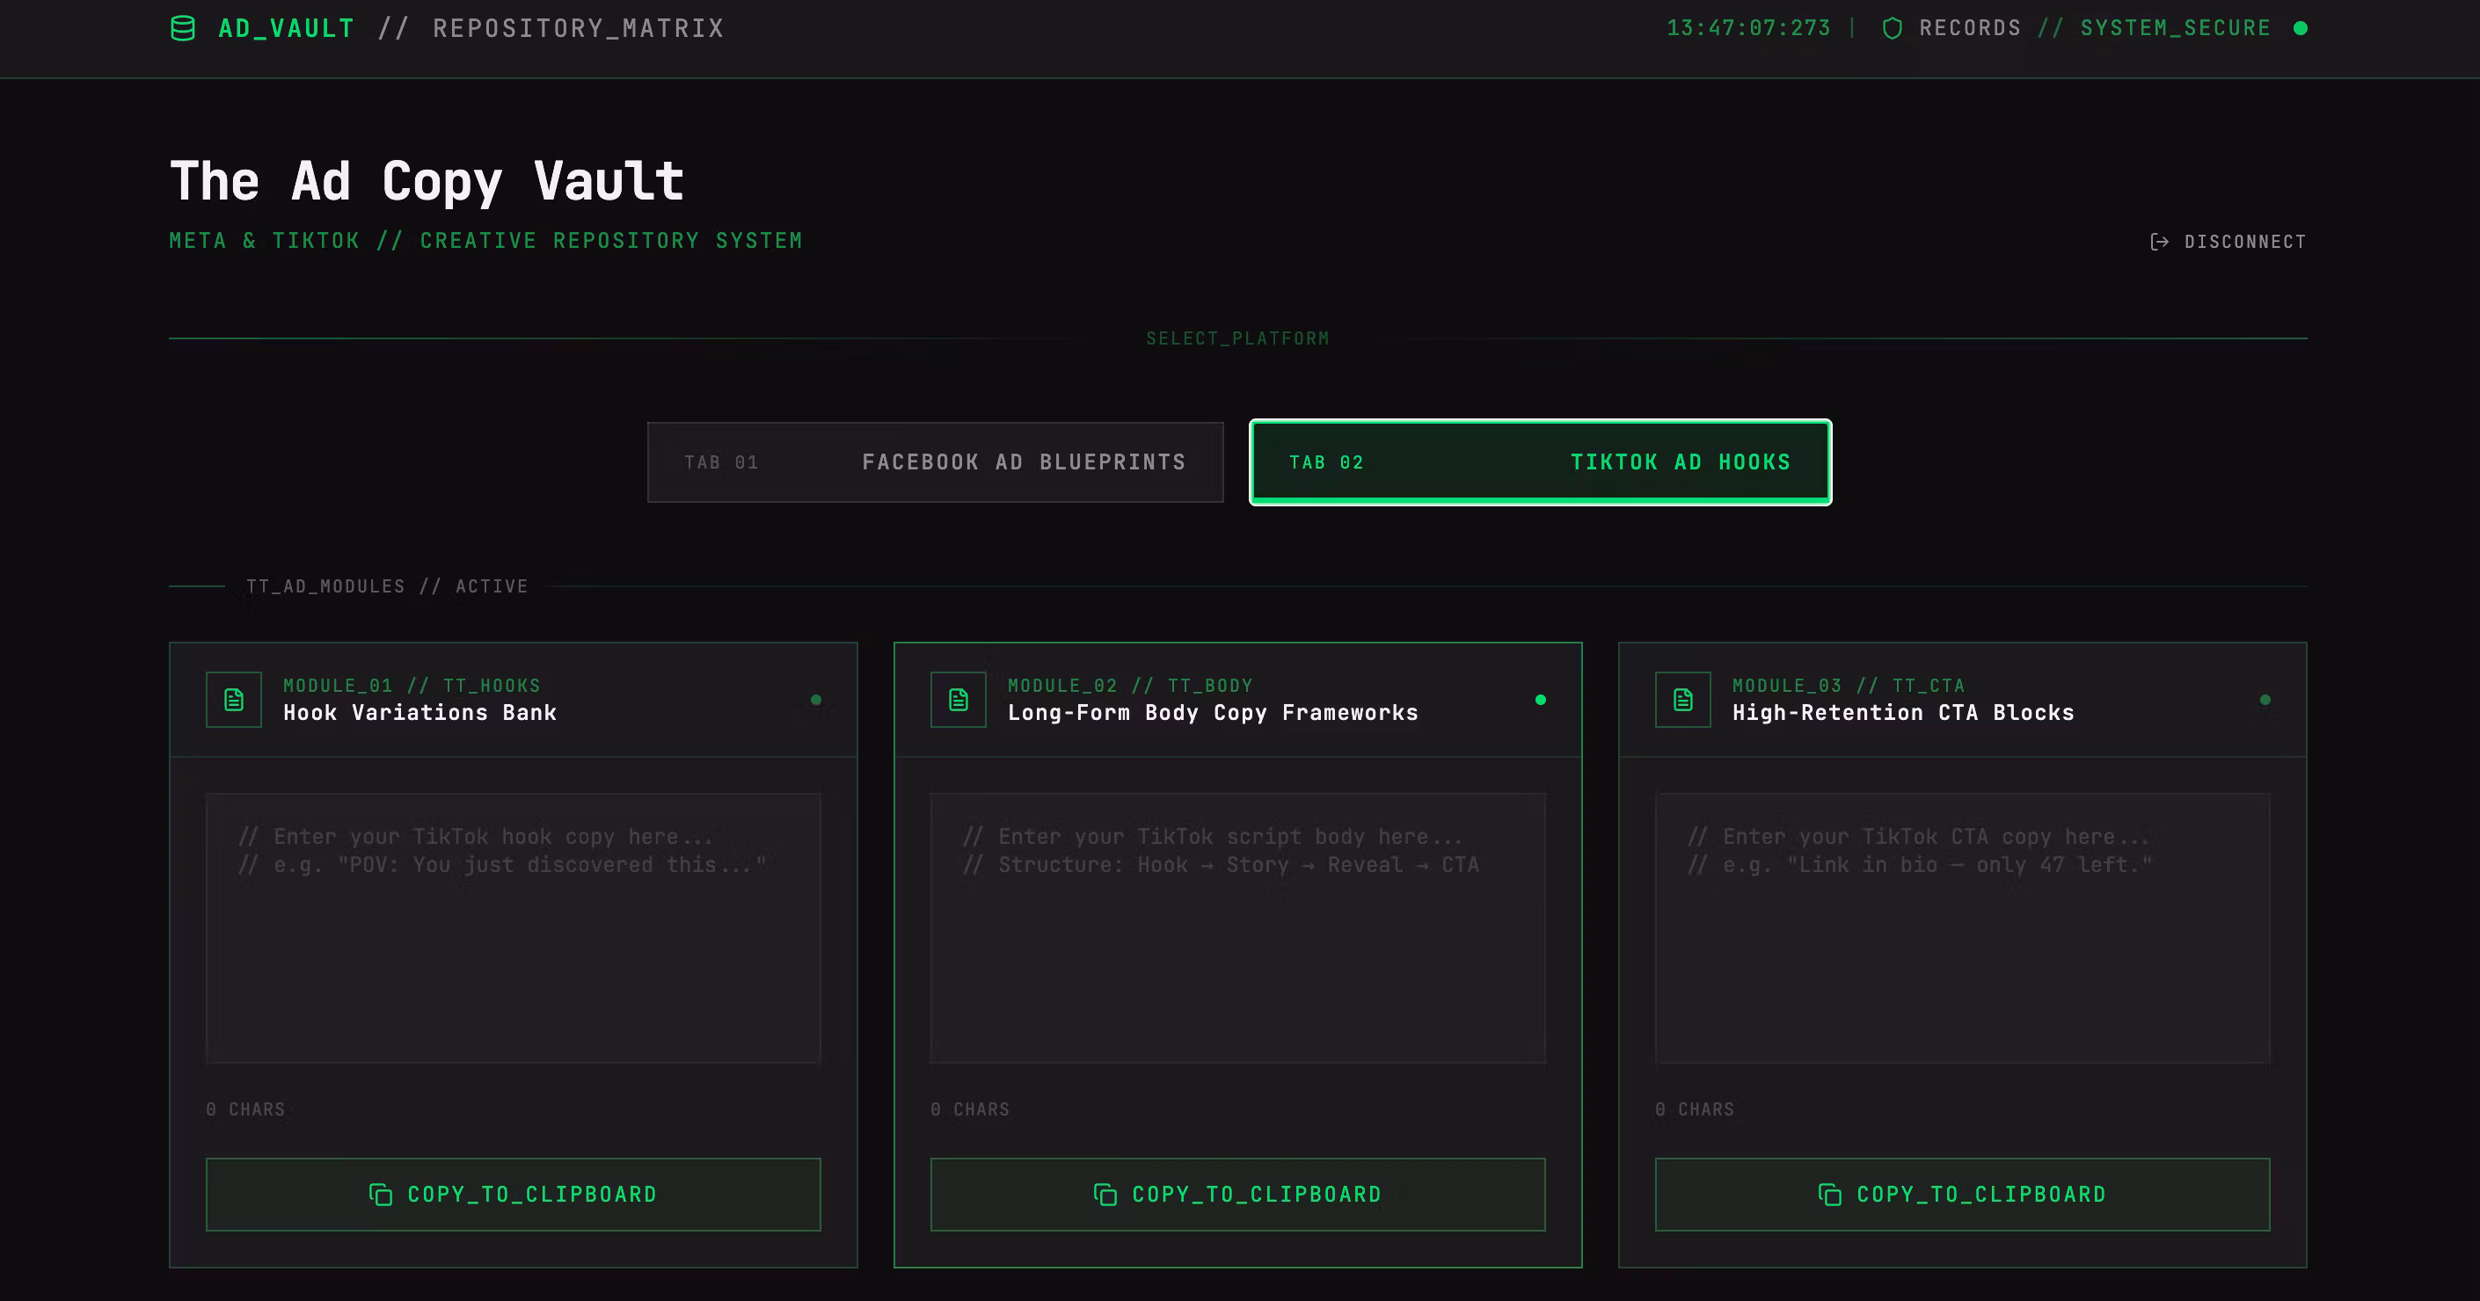Click the copy icon in the CTA Blocks button
The width and height of the screenshot is (2480, 1301).
(x=1829, y=1194)
